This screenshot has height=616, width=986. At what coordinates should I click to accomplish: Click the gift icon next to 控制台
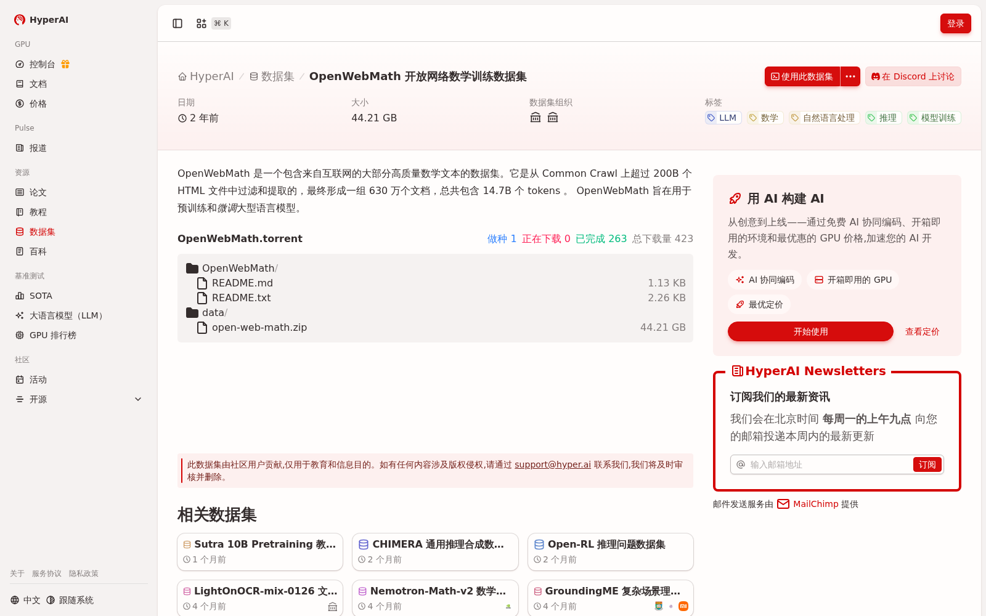[x=65, y=64]
